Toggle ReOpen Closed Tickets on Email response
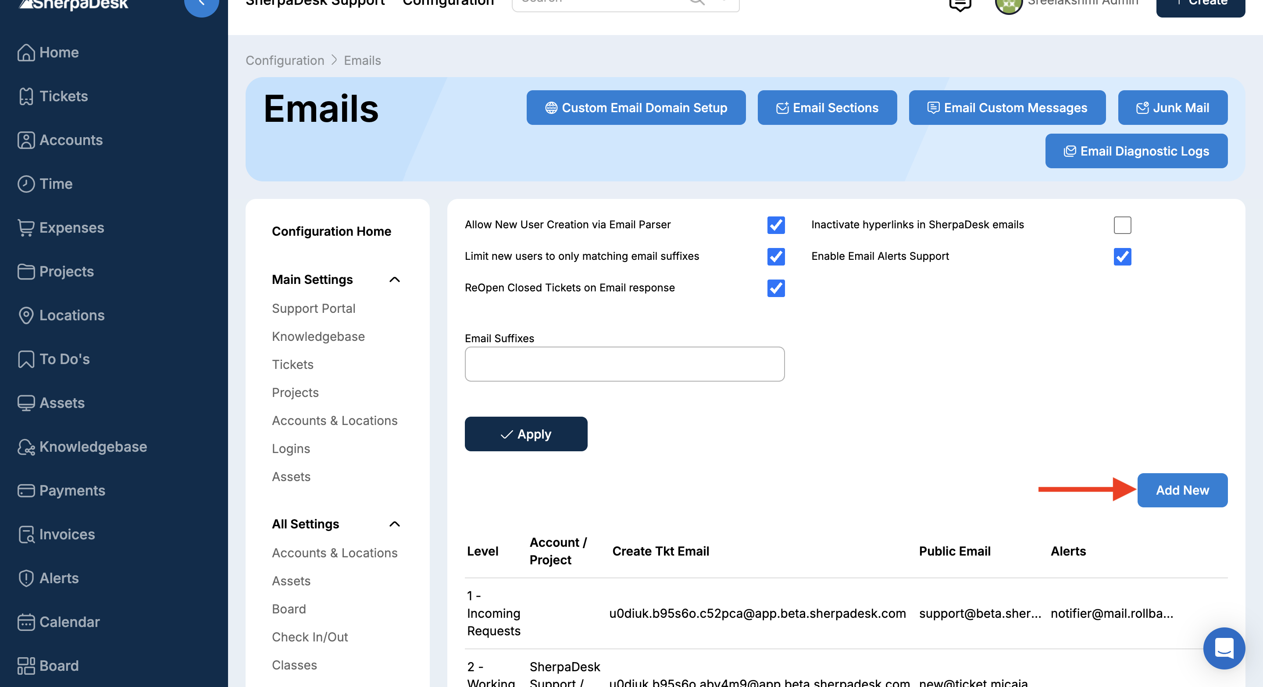This screenshot has width=1263, height=687. (776, 288)
